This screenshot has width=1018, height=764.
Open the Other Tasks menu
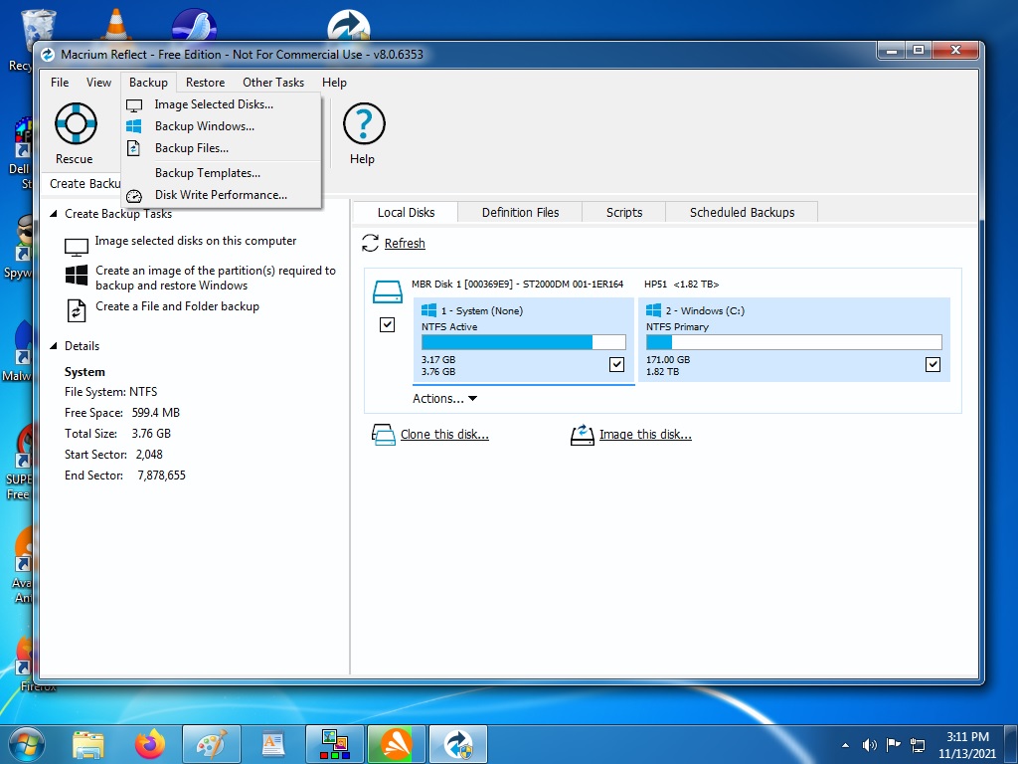tap(273, 83)
